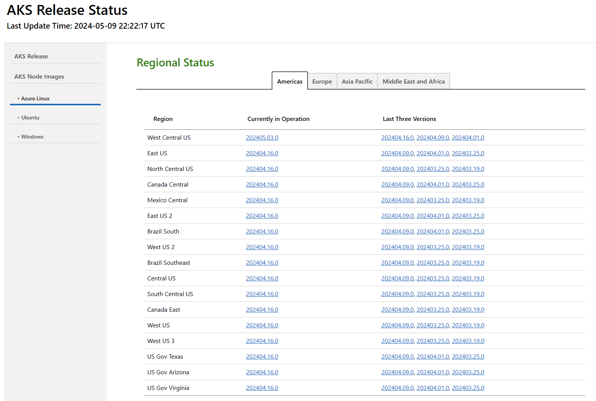Image resolution: width=596 pixels, height=401 pixels.
Task: Open the 202404.09.0 link for Central US
Action: point(397,278)
